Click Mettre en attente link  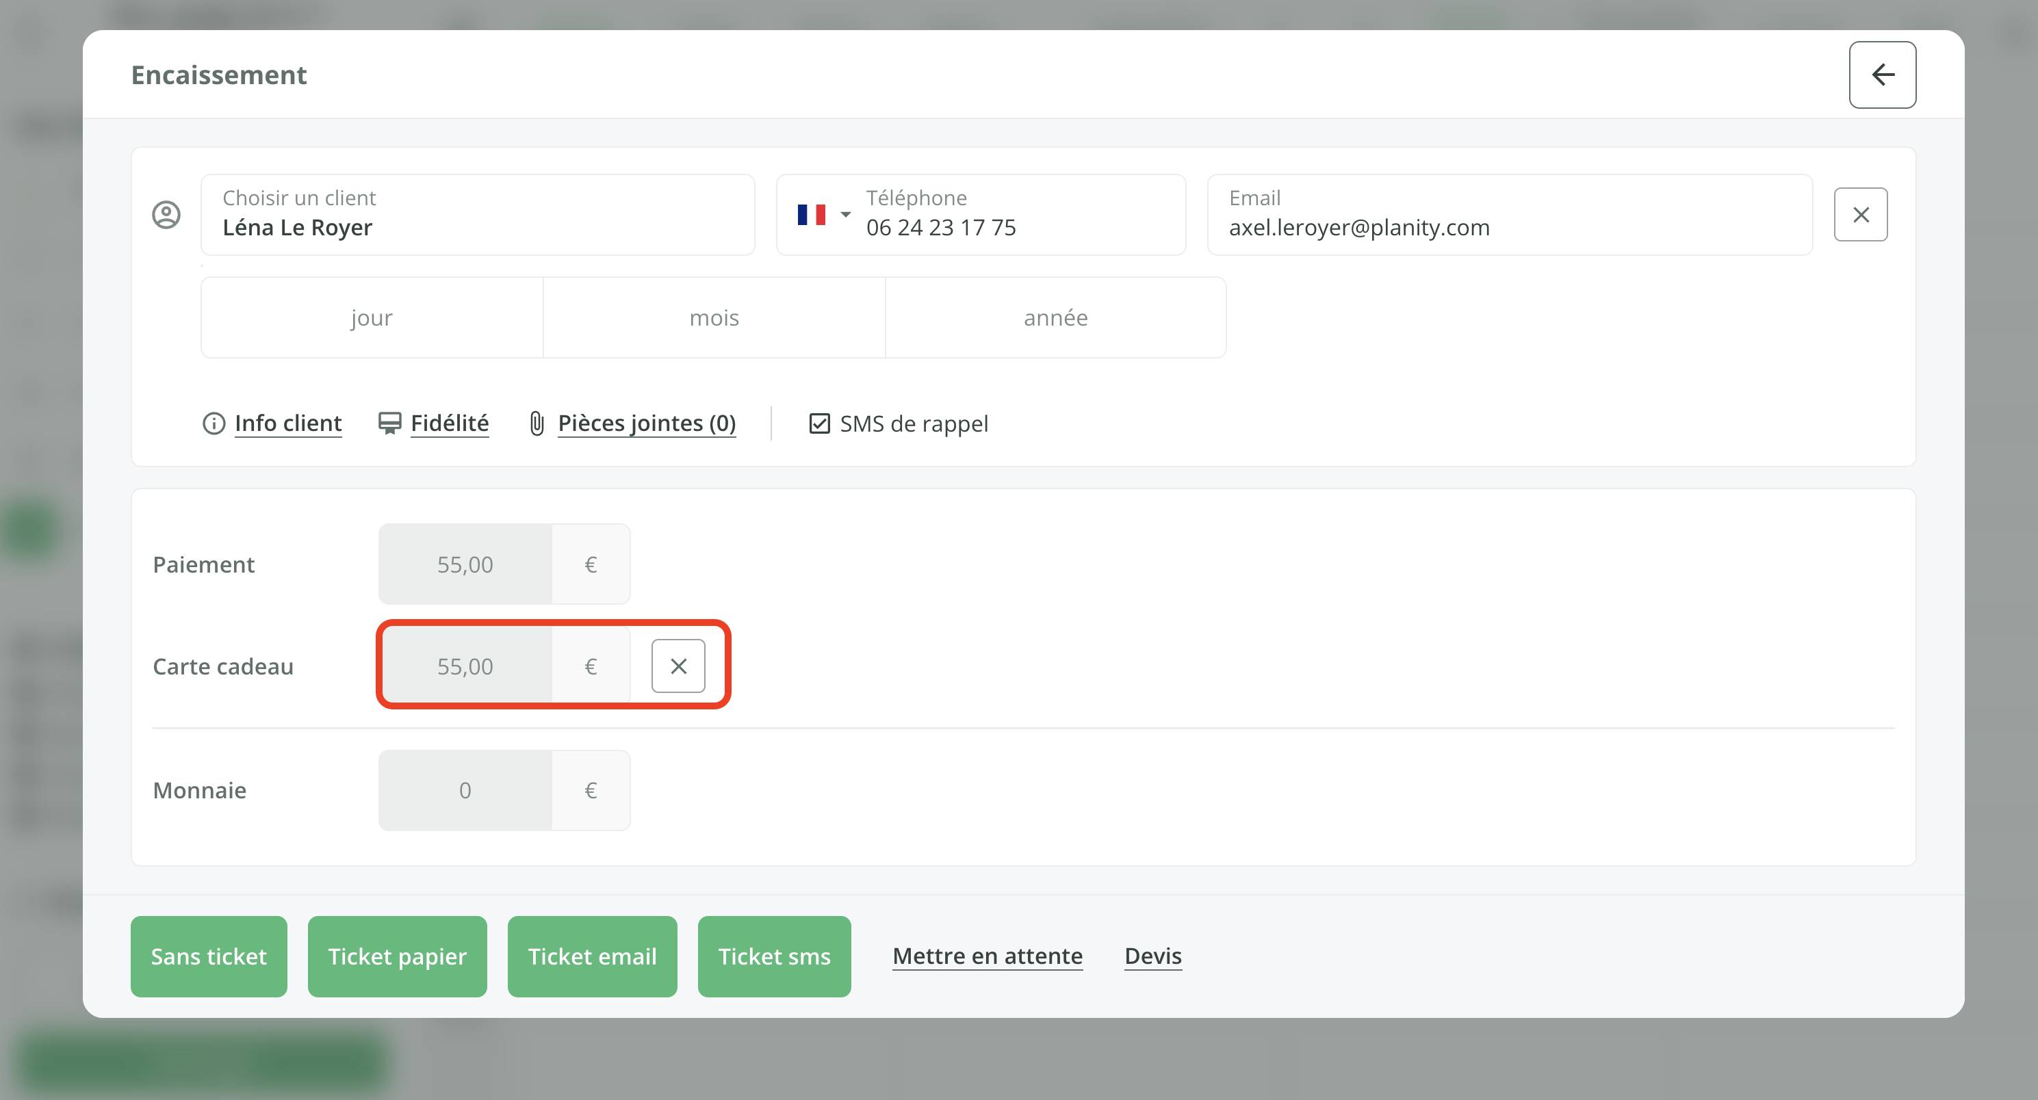987,956
